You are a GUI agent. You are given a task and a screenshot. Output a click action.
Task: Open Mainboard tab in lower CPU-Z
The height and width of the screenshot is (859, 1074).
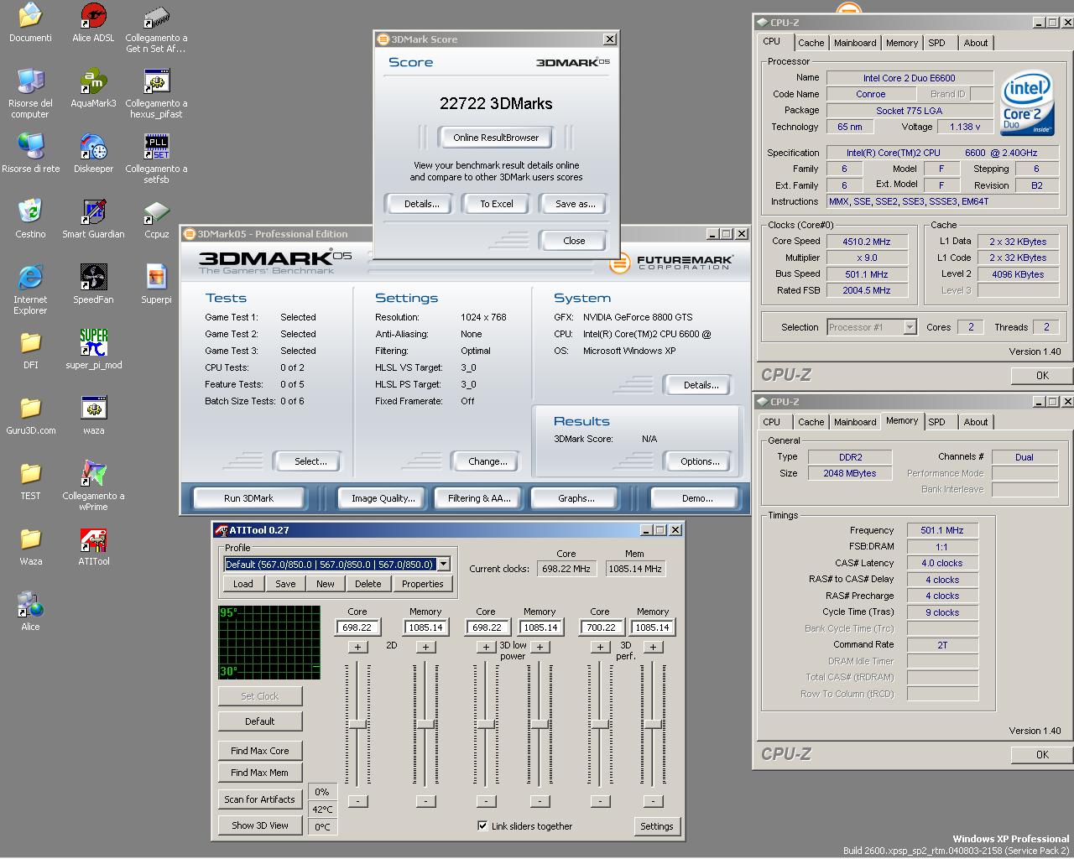[855, 422]
